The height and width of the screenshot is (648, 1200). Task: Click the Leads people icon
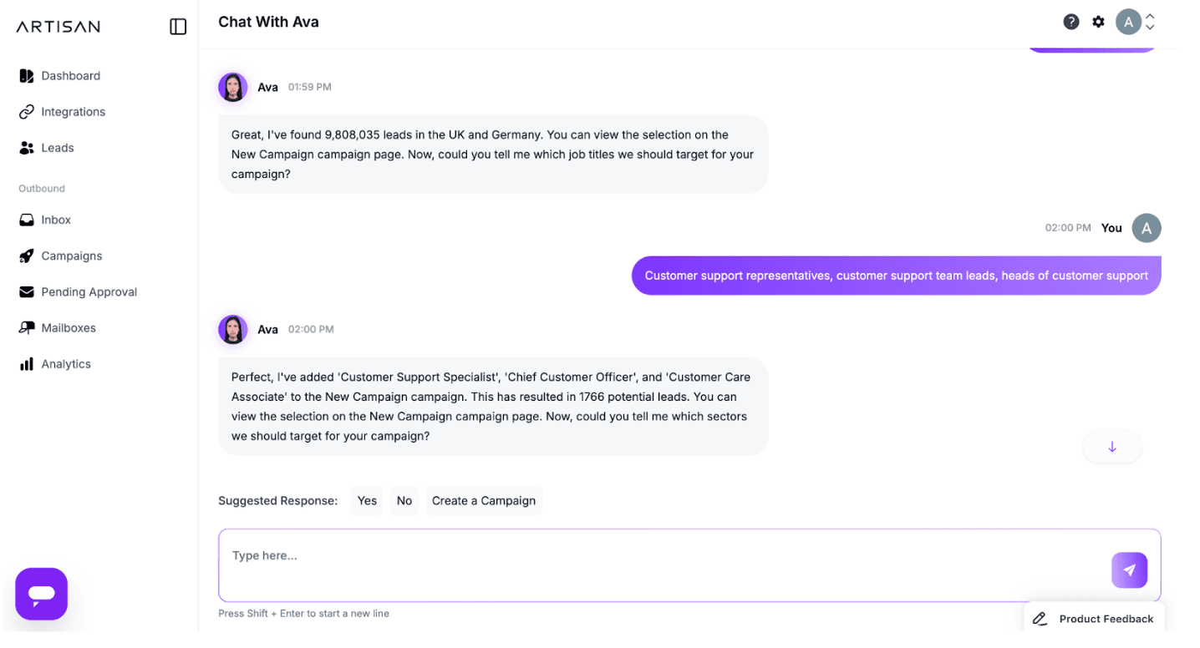click(27, 148)
